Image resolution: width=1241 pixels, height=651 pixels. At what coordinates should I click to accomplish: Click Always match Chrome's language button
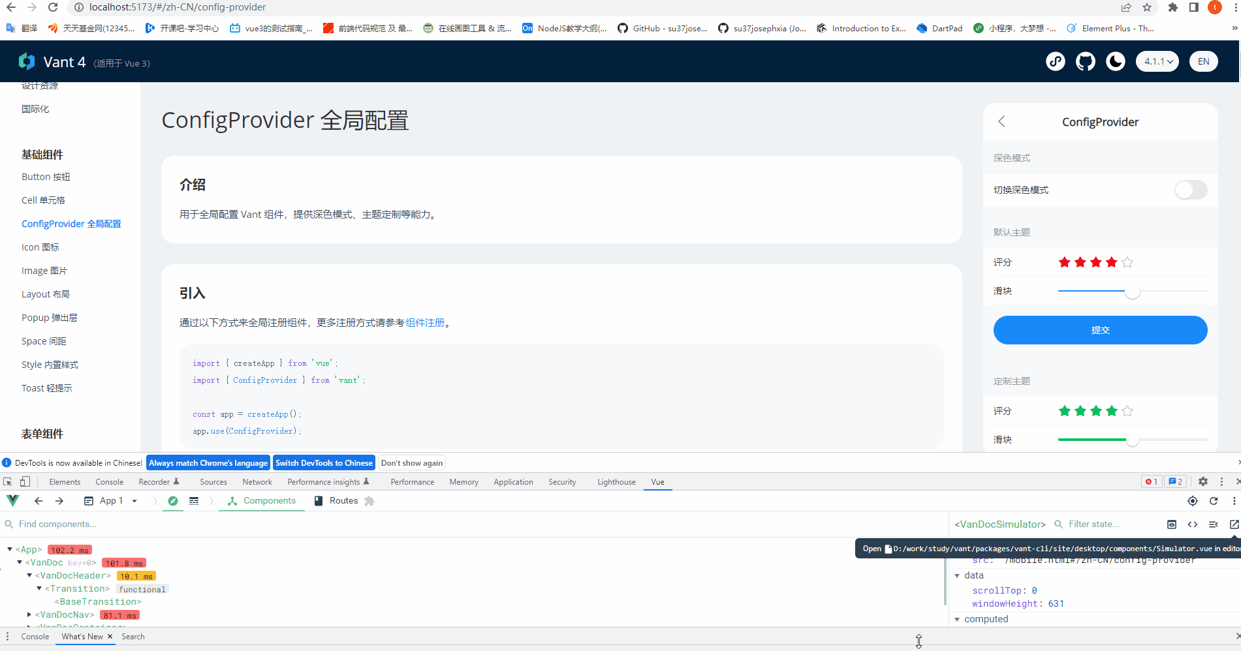(x=208, y=462)
